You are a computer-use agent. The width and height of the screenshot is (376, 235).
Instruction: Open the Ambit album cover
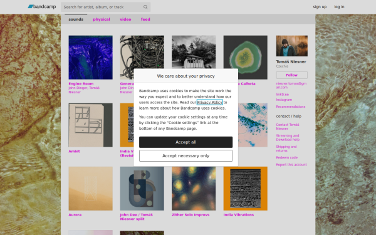click(x=90, y=125)
